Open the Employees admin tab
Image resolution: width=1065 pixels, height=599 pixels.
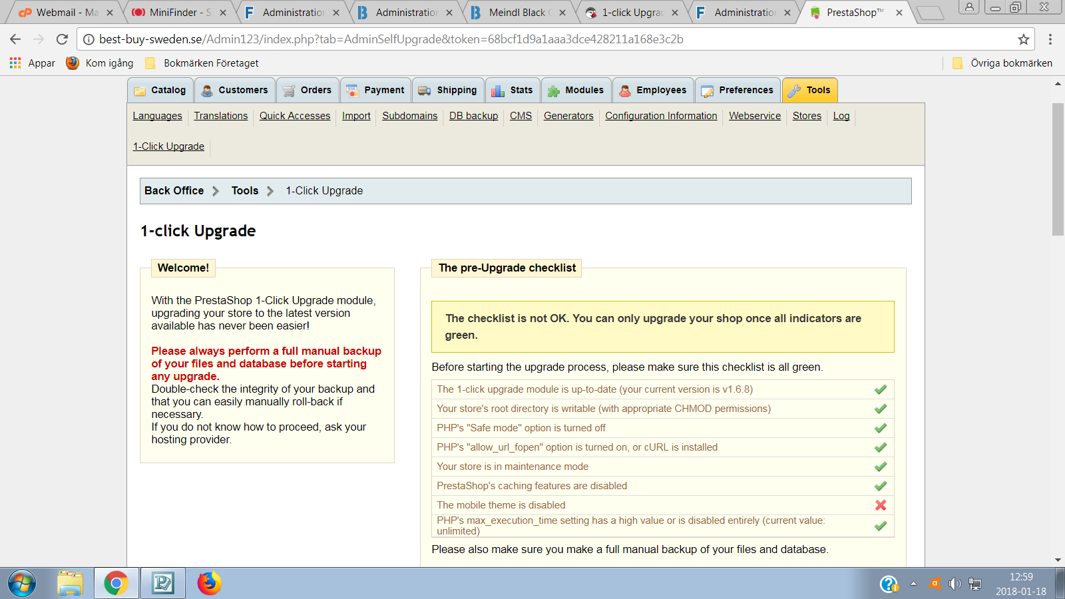pos(653,91)
